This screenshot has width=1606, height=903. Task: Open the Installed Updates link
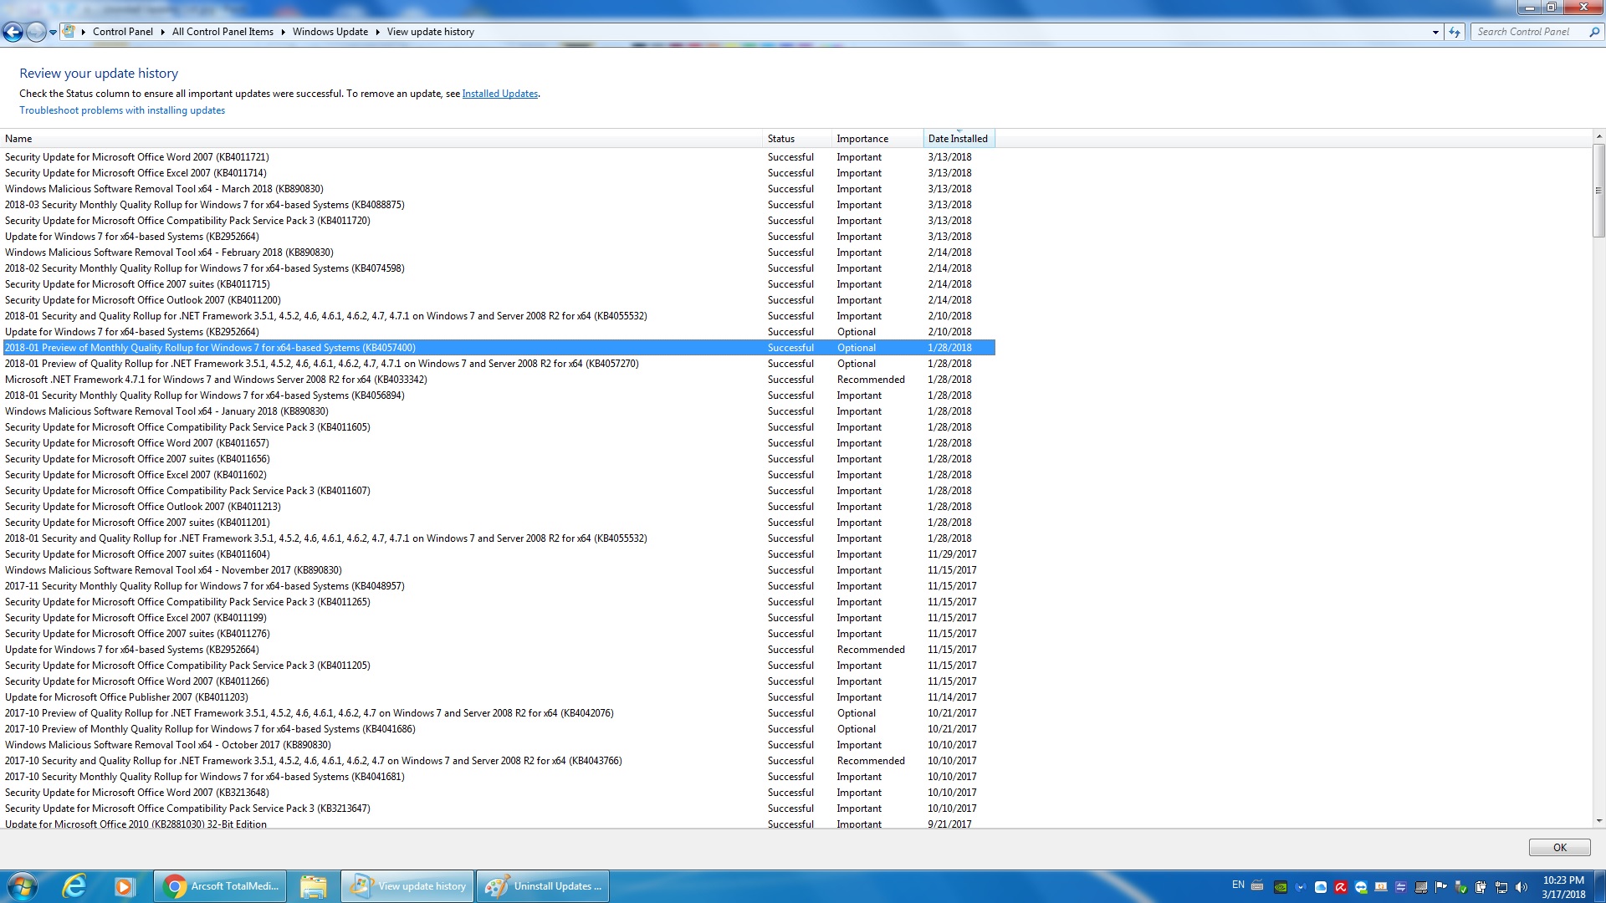pyautogui.click(x=499, y=94)
